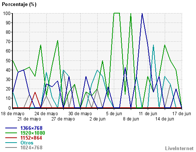Click the '8 de jun' date label
Image resolution: width=196 pixels, height=152 pixels.
131,119
